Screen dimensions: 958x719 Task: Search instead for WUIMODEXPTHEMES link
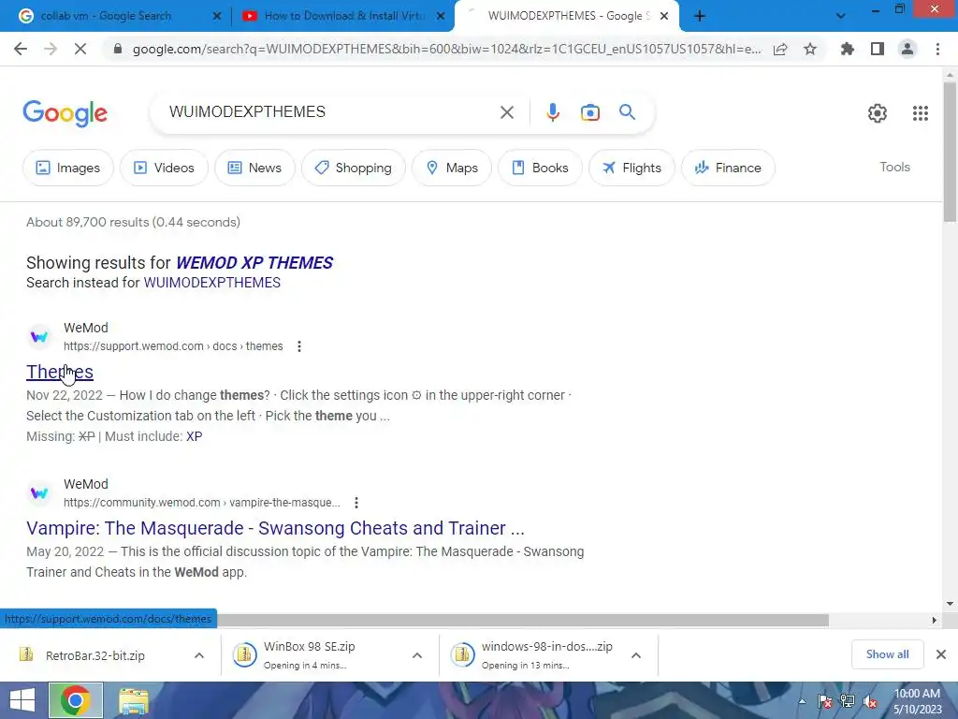pyautogui.click(x=212, y=283)
